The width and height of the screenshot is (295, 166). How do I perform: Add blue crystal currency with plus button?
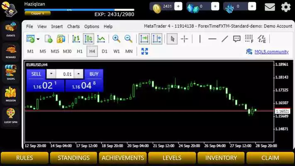[x=252, y=6]
